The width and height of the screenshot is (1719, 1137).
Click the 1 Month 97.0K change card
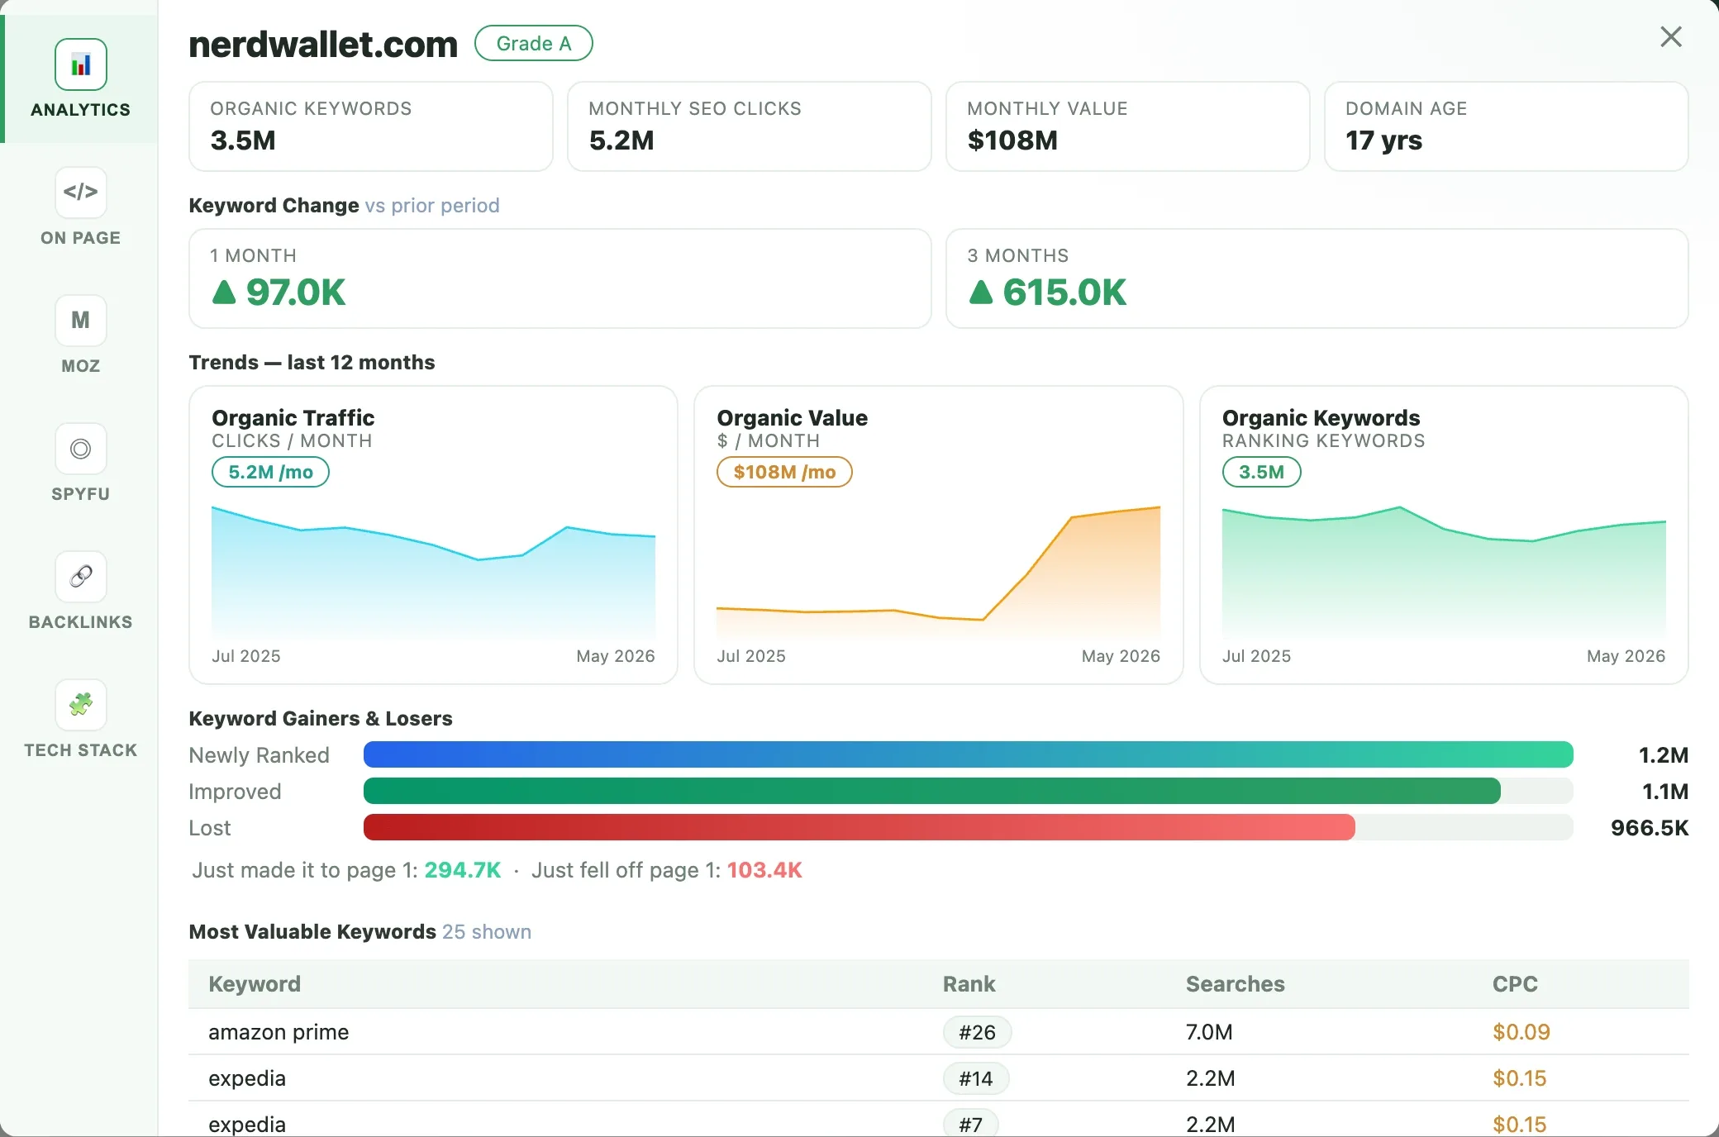click(x=560, y=278)
